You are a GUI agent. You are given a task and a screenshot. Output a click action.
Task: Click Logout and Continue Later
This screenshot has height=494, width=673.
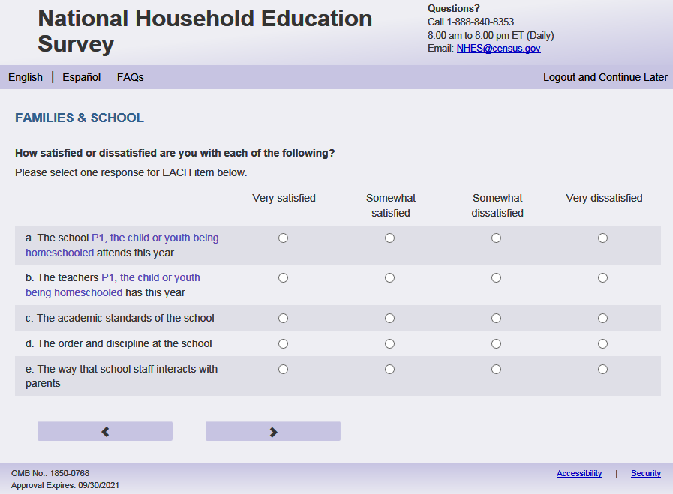pos(605,77)
